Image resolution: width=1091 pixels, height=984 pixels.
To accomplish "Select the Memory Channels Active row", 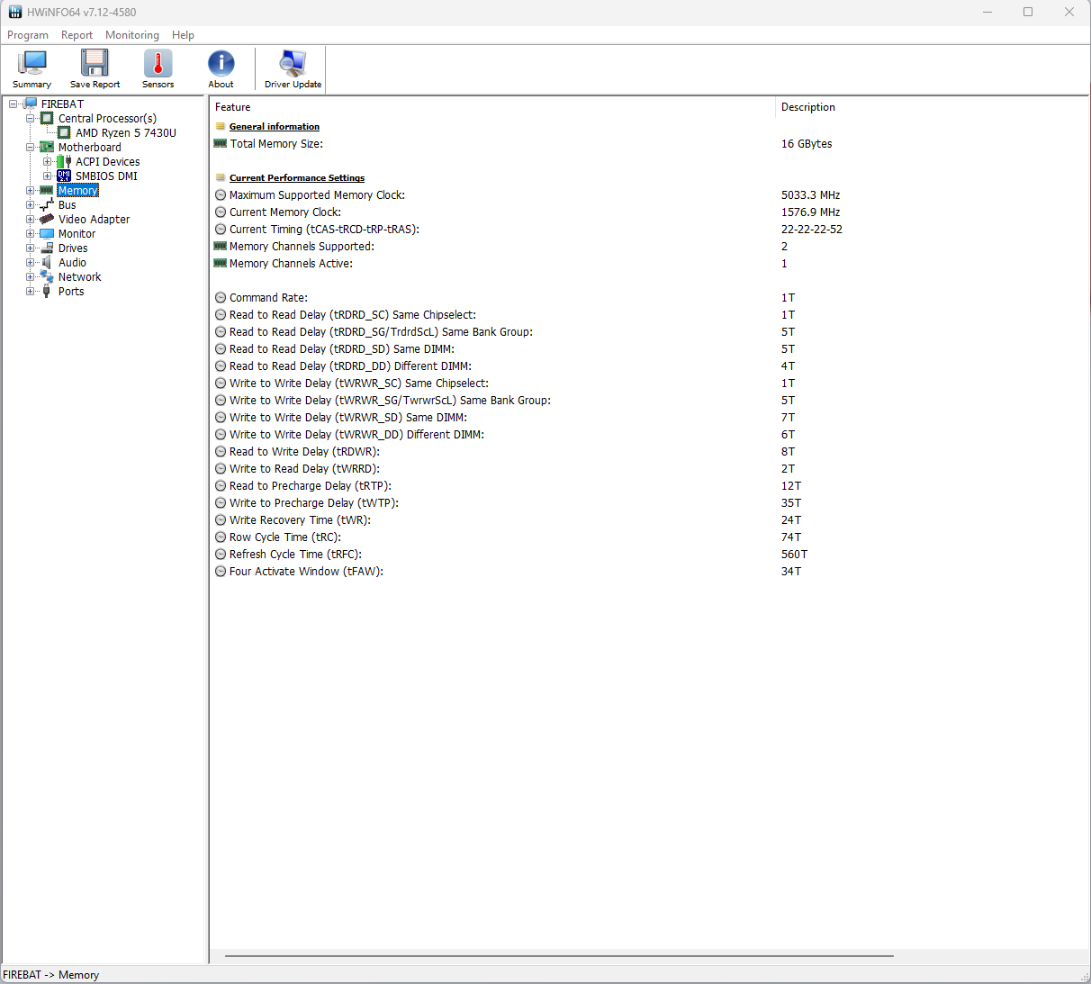I will [x=649, y=264].
